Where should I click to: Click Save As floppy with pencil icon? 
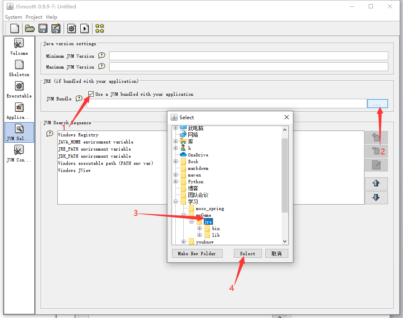[56, 28]
